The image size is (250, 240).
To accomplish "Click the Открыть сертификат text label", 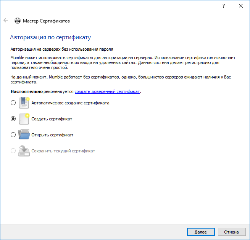I will 52,135.
